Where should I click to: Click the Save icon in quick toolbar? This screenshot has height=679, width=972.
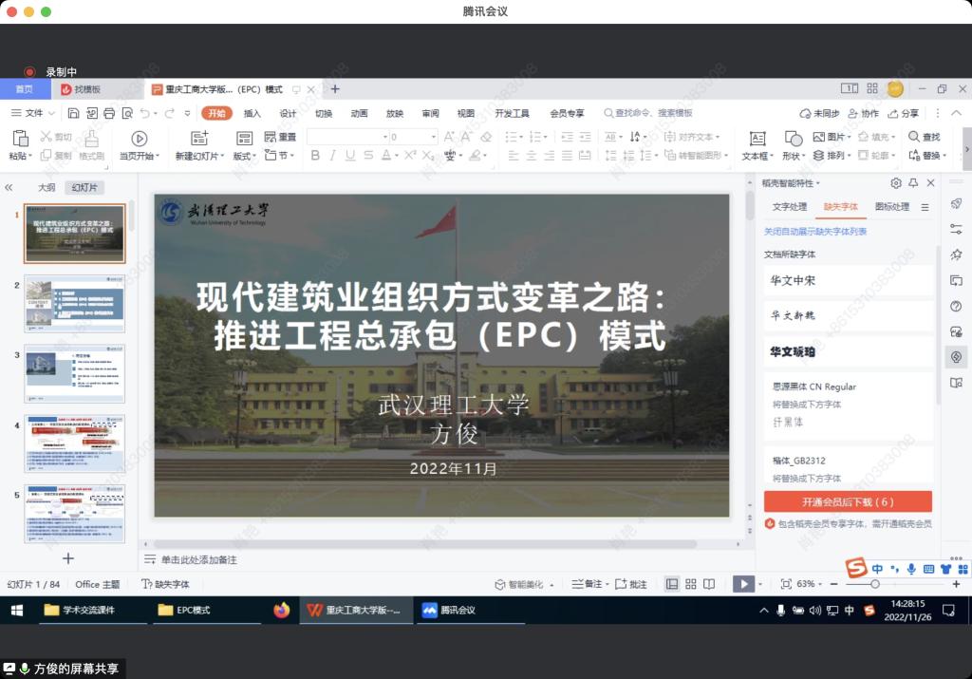coord(73,114)
